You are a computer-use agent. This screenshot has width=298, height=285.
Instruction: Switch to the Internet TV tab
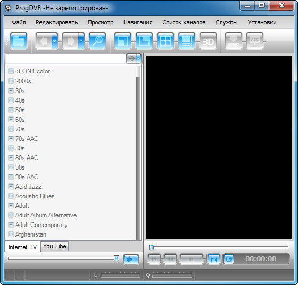(22, 247)
